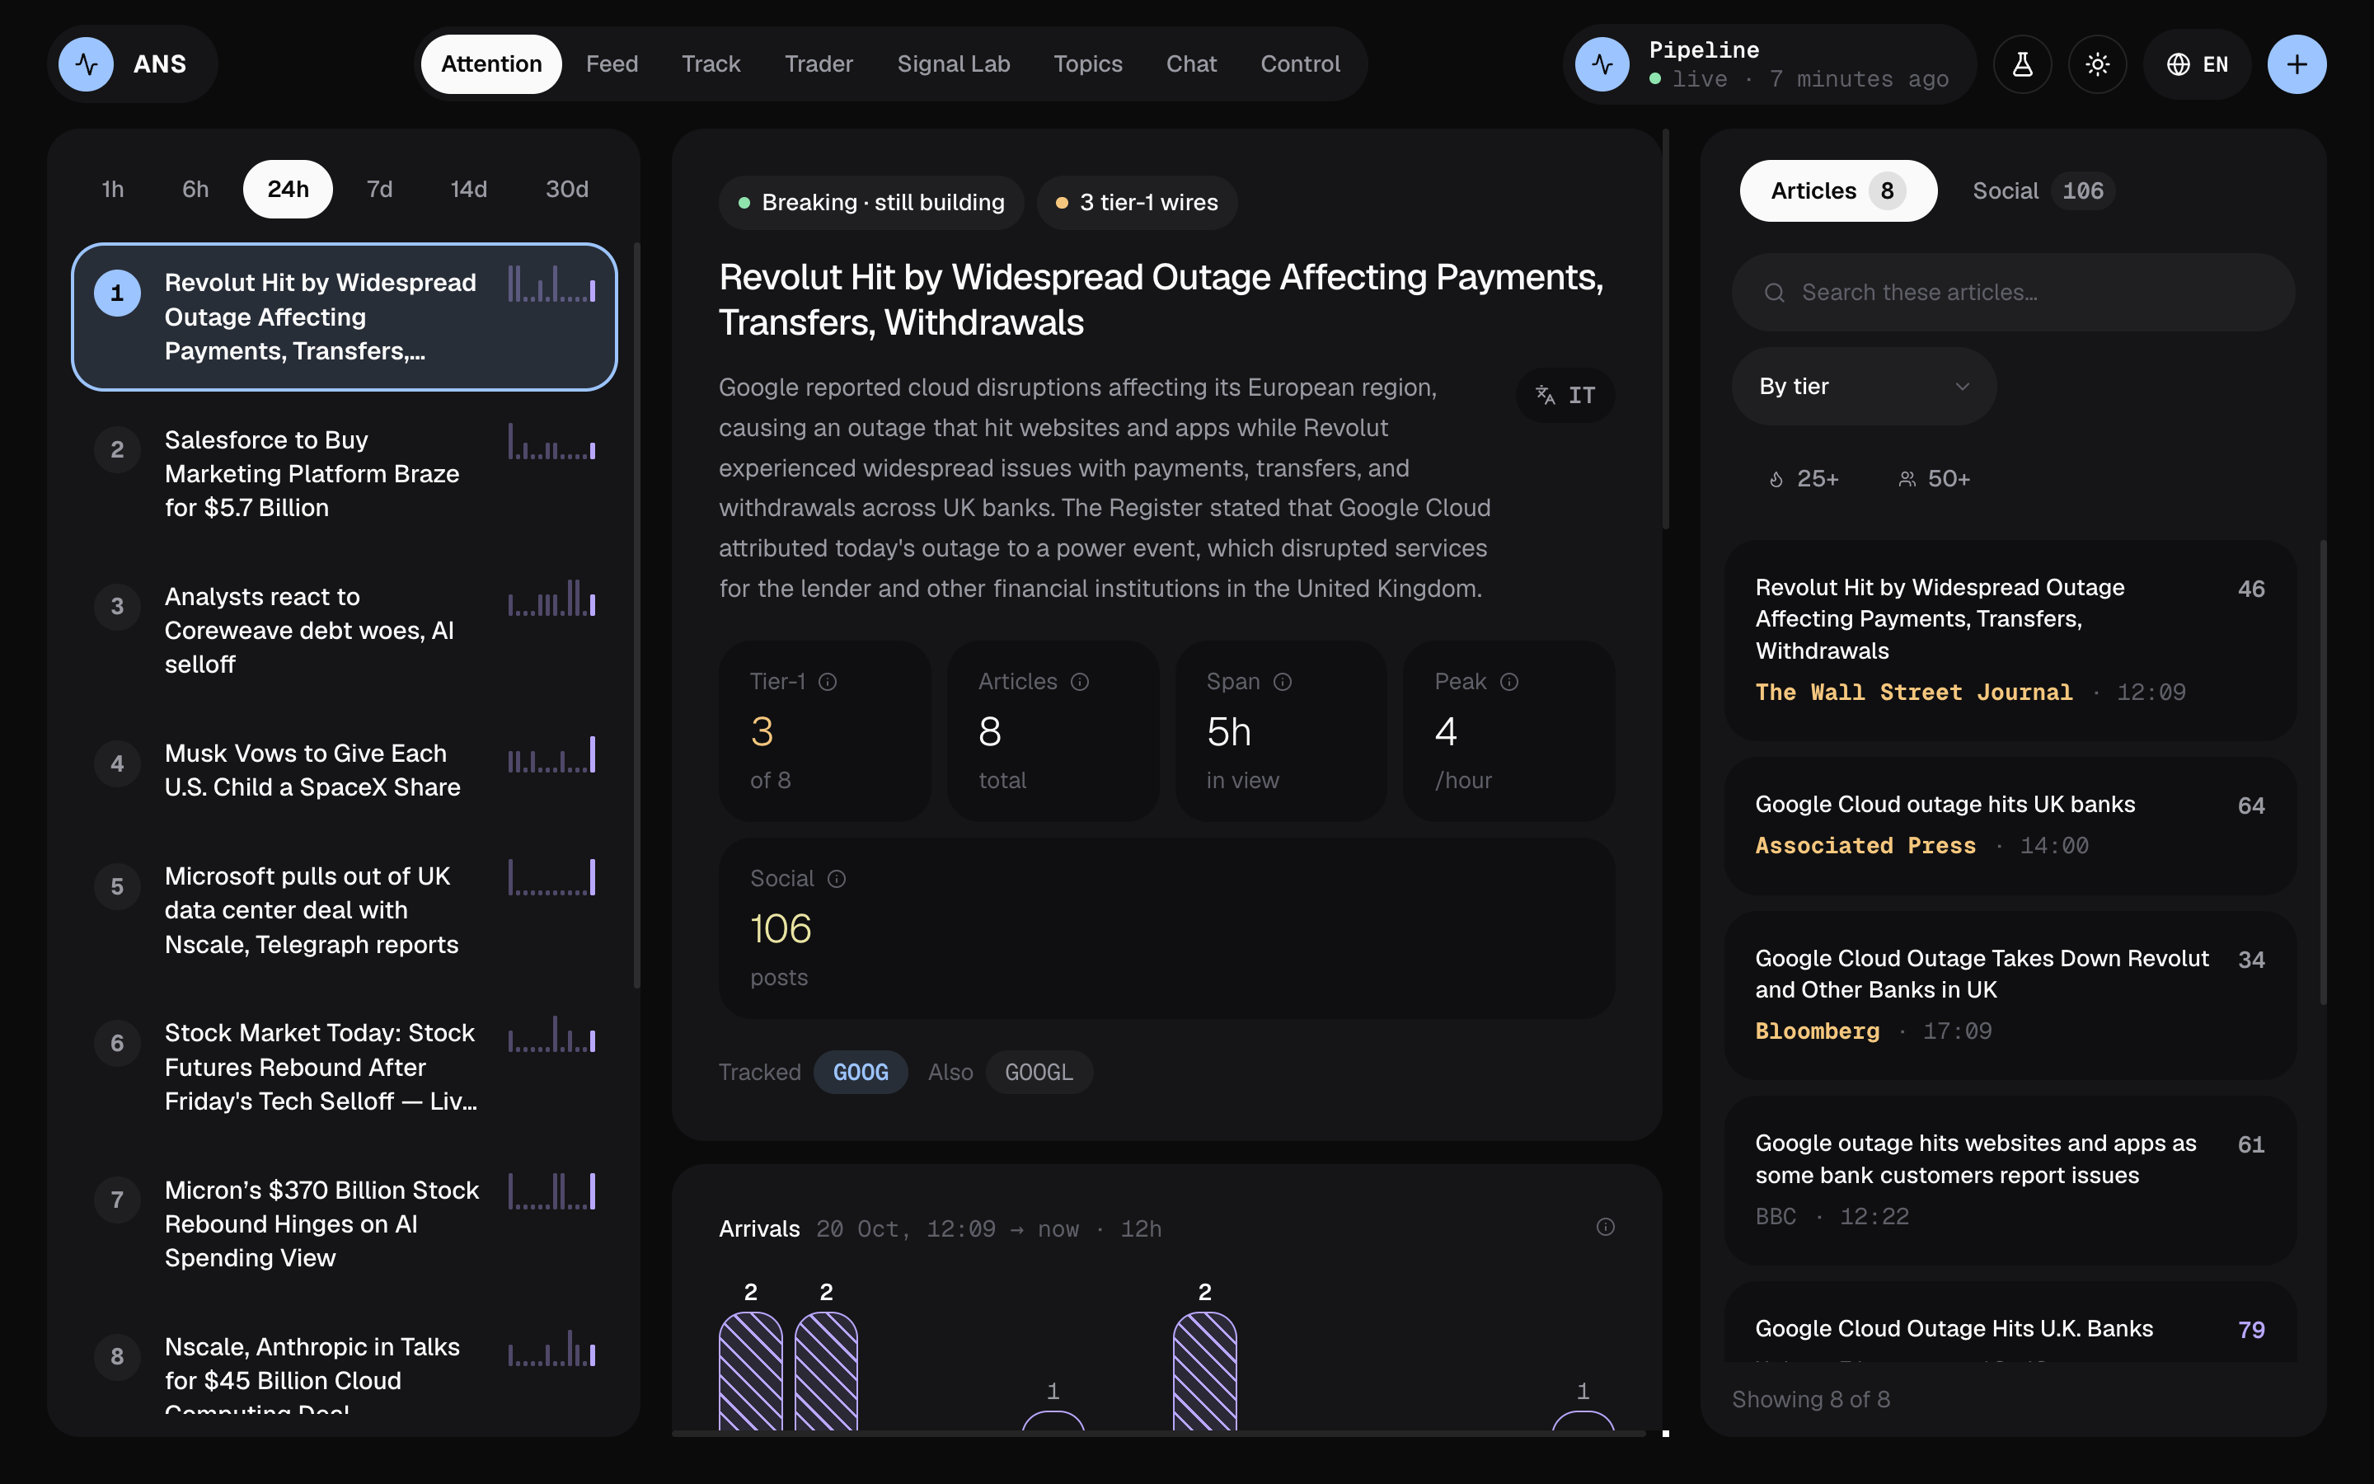Toggle the sun theme icon
The height and width of the screenshot is (1484, 2374).
[x=2096, y=63]
